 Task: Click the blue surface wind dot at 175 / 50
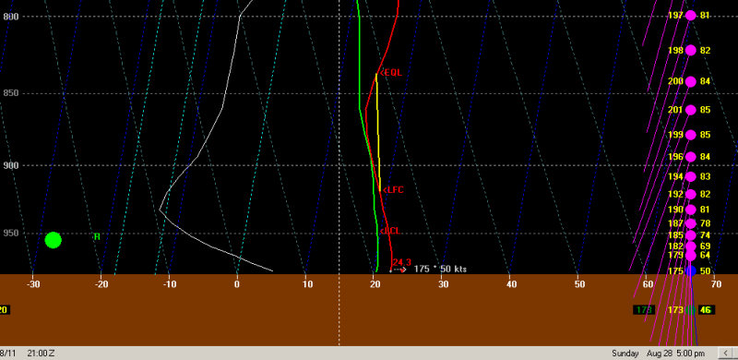[690, 271]
